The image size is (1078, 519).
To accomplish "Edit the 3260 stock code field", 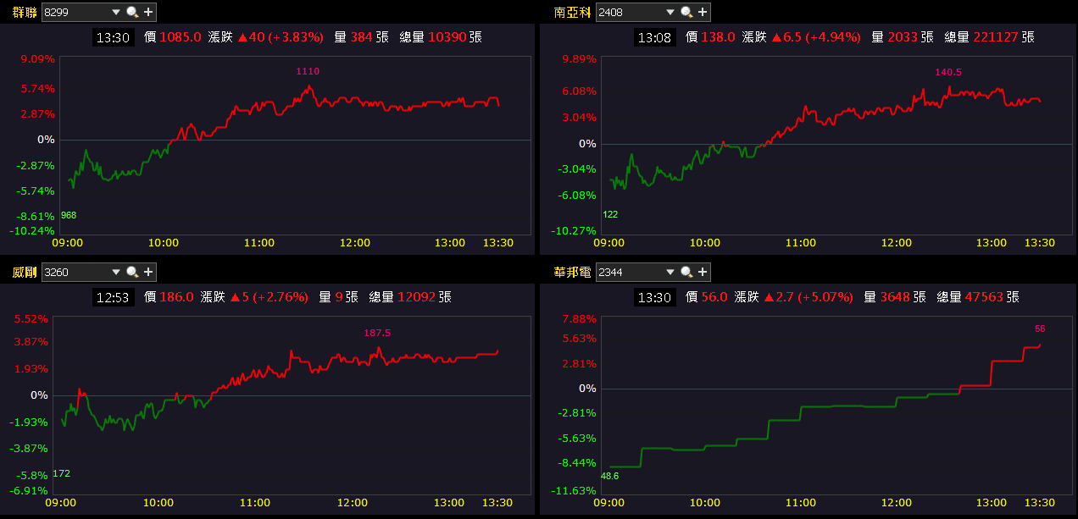I will 75,272.
